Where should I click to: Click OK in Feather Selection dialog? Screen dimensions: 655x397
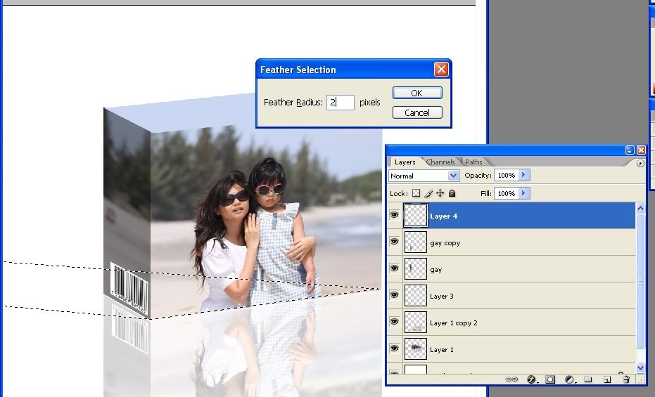(x=417, y=93)
